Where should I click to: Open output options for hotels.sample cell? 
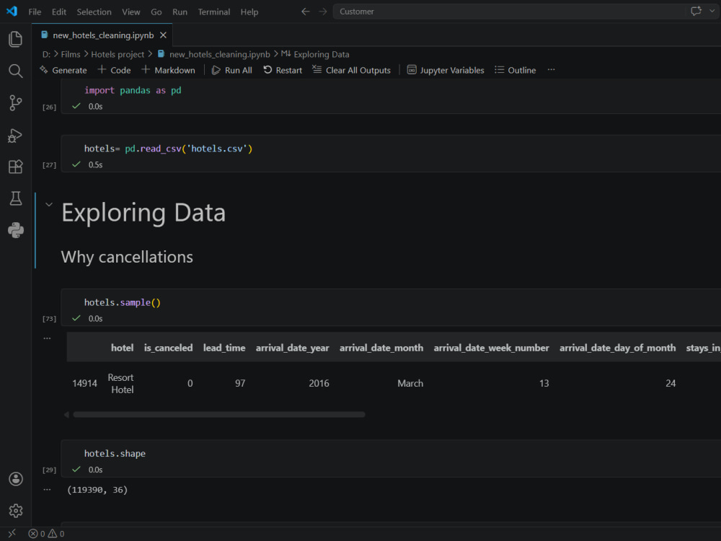[47, 338]
